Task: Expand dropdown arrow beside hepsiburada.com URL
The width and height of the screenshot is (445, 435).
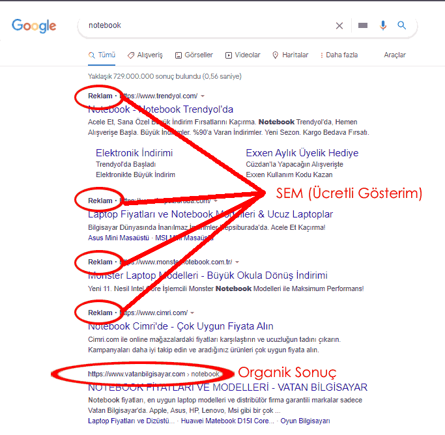Action: point(216,201)
